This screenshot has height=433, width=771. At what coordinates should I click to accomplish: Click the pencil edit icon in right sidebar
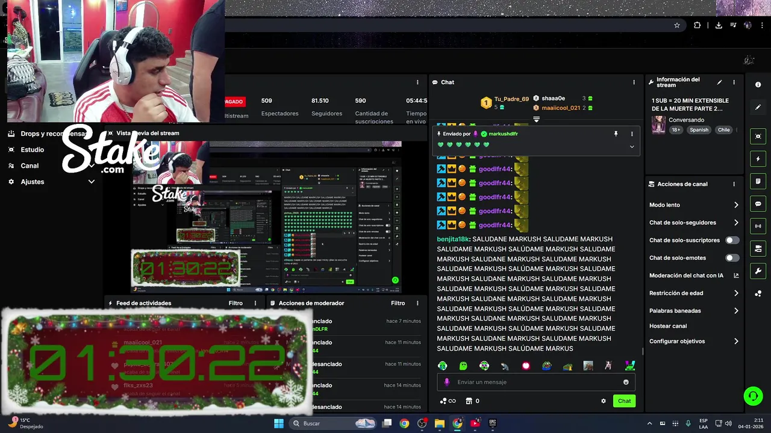(x=758, y=107)
